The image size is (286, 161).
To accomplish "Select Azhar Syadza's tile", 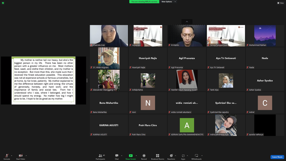I will click(x=265, y=80).
